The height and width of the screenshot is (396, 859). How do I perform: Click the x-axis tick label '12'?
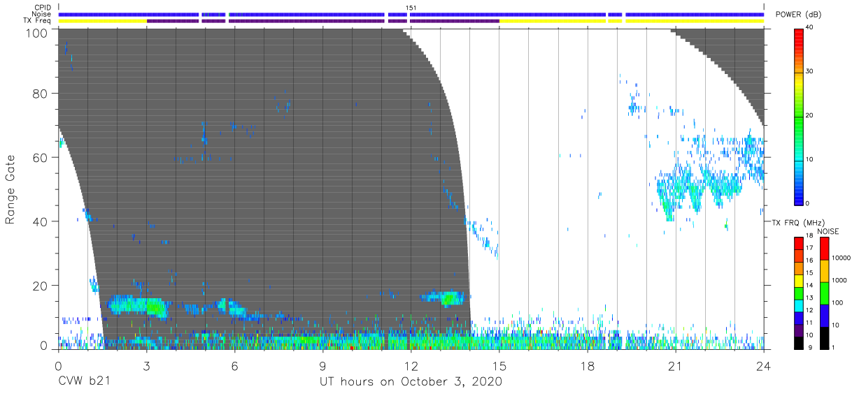(411, 365)
